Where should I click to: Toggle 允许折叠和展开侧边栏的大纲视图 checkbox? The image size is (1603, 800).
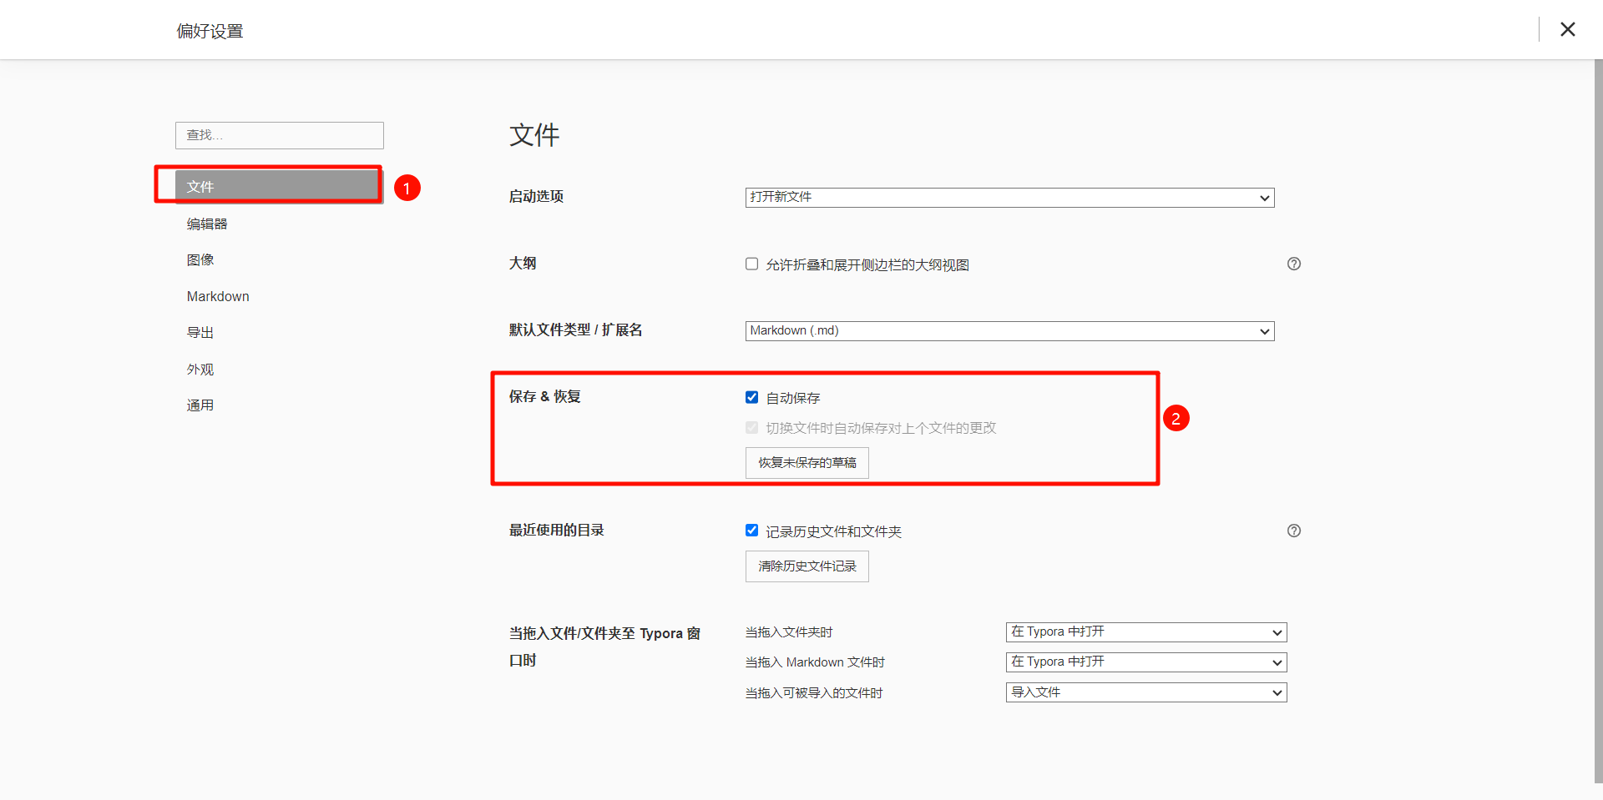751,264
